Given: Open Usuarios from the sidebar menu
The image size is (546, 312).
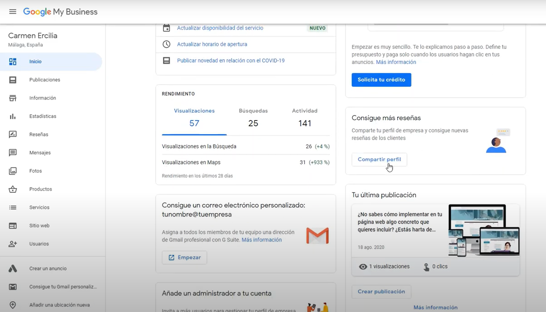Looking at the screenshot, I should click(39, 244).
